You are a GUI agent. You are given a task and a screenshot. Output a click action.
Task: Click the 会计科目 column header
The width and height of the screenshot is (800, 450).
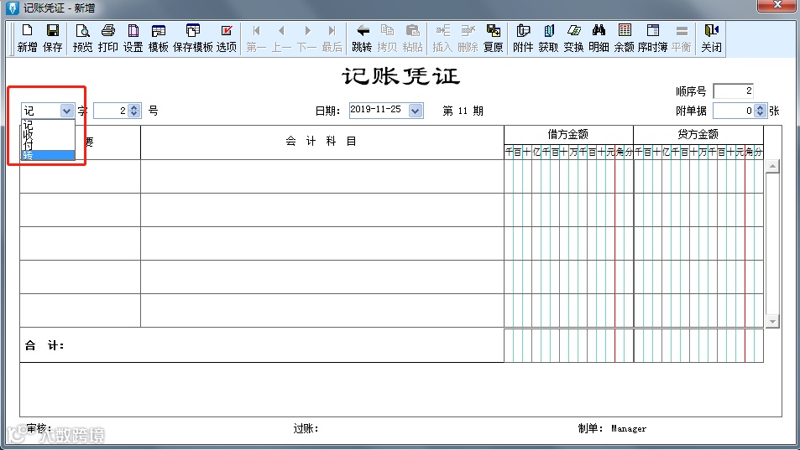(322, 142)
